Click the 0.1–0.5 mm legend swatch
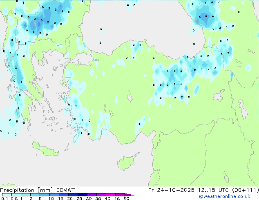 pyautogui.click(x=7, y=195)
